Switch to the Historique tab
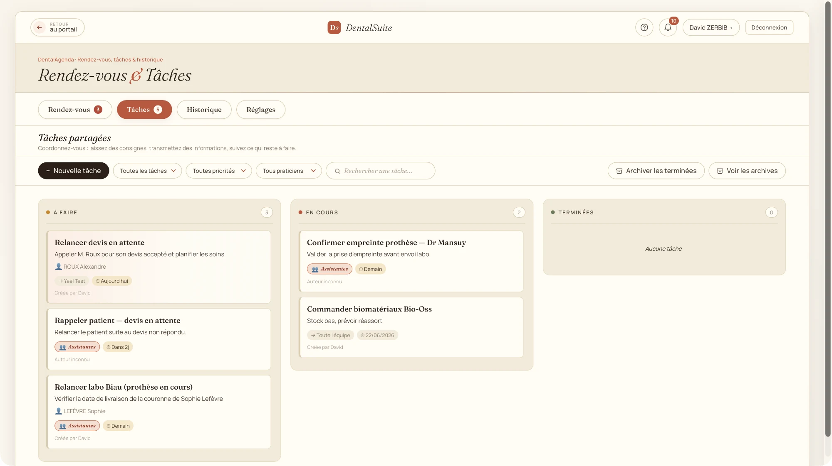The height and width of the screenshot is (466, 832). coord(204,110)
